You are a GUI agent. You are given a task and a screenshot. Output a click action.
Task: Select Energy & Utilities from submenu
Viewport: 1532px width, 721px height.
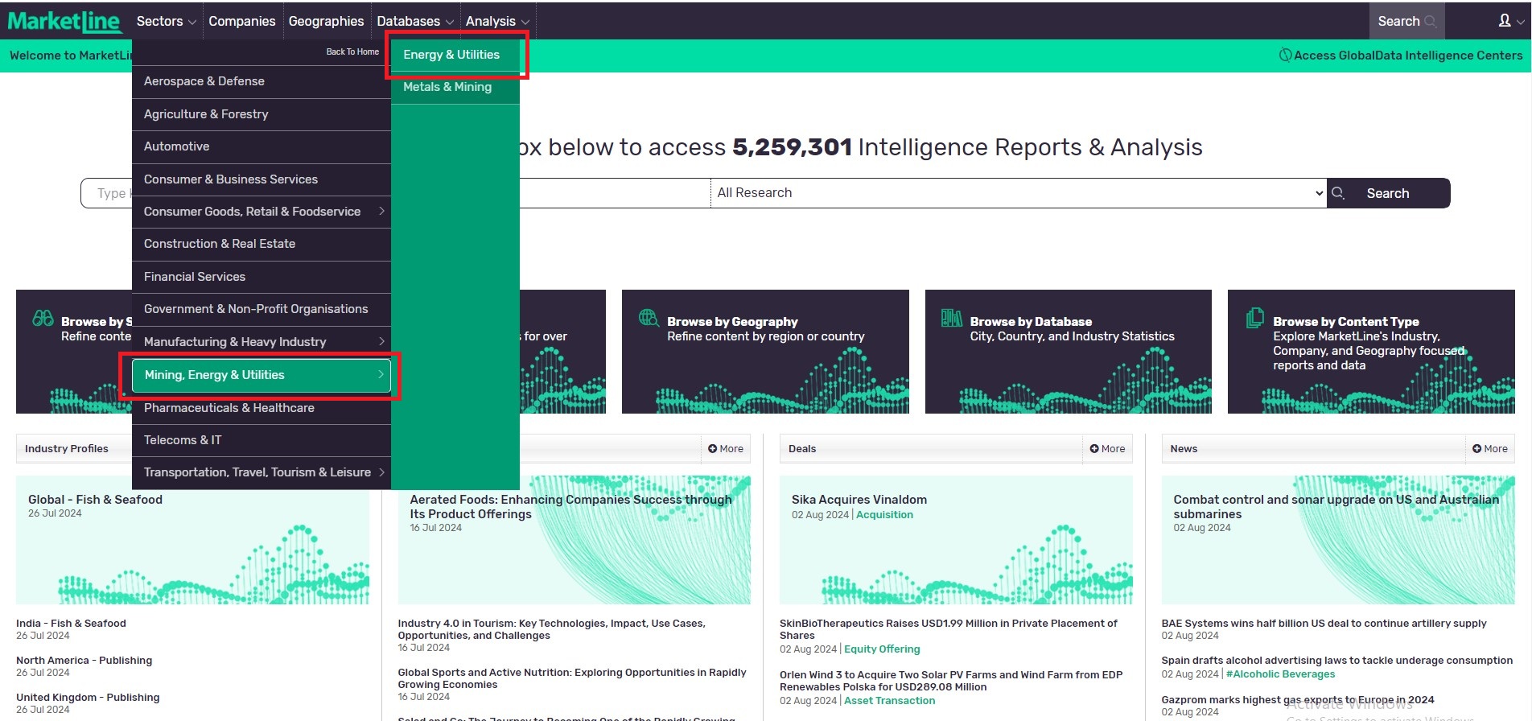[451, 55]
